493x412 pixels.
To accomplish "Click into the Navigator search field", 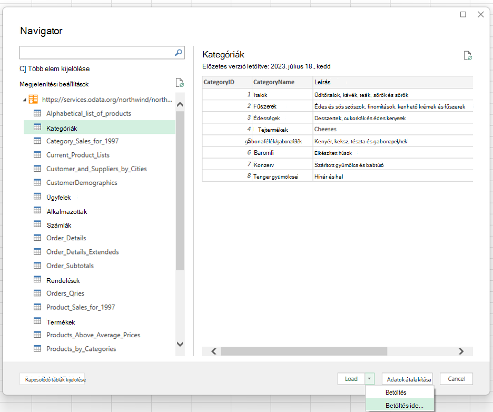I will 96,53.
